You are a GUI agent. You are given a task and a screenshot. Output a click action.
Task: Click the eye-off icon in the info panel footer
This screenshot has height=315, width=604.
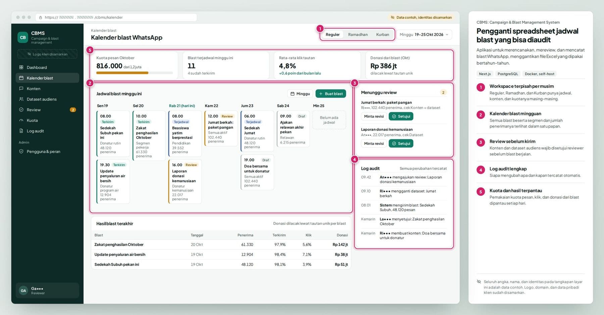pyautogui.click(x=479, y=282)
